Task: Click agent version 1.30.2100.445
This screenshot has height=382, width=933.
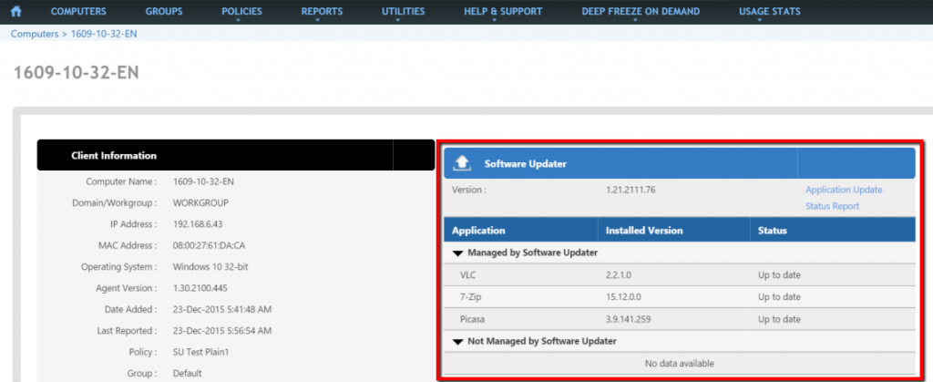Action: [x=200, y=288]
